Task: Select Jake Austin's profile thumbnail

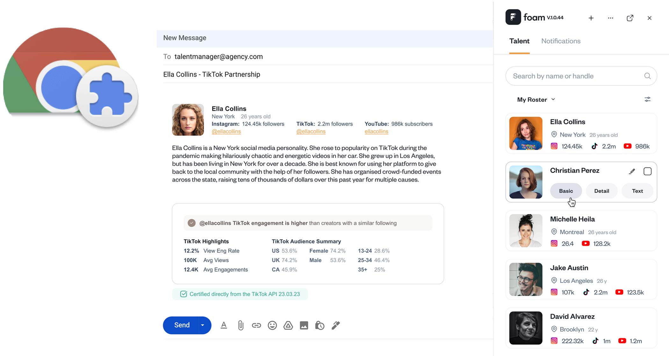Action: click(x=526, y=279)
